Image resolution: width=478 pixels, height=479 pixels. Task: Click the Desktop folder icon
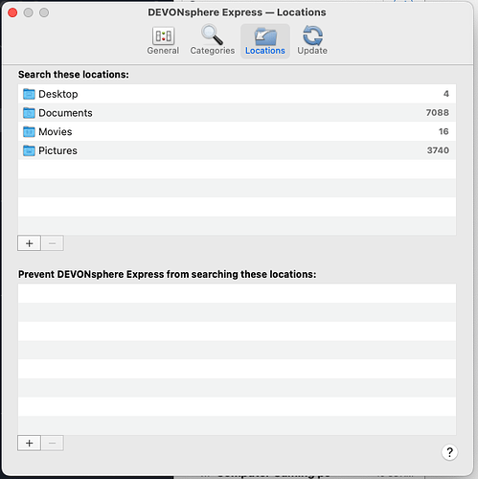click(x=29, y=94)
